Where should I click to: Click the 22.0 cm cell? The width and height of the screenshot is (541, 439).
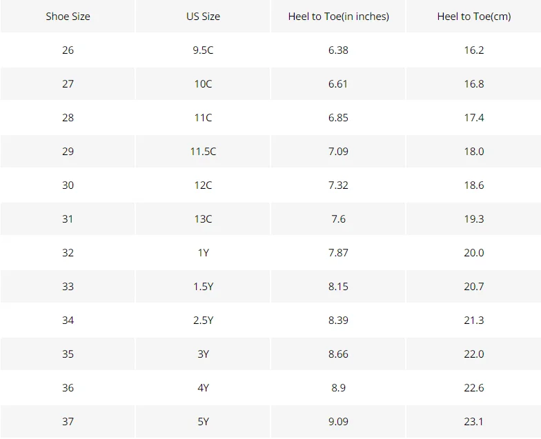tap(473, 354)
